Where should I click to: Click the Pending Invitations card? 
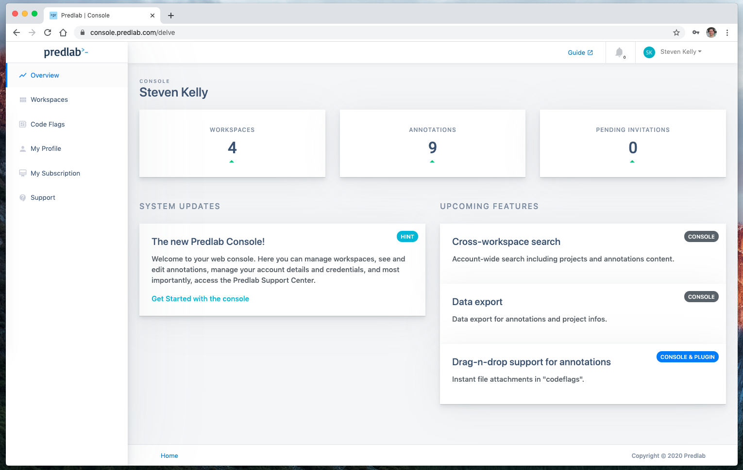[x=633, y=144]
